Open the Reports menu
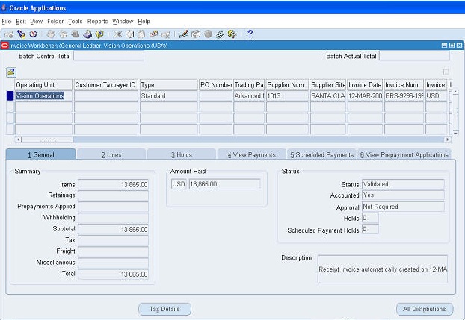The width and height of the screenshot is (465, 320). pyautogui.click(x=98, y=22)
